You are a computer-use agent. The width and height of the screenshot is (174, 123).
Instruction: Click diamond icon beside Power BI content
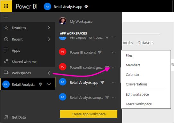coord(100,52)
